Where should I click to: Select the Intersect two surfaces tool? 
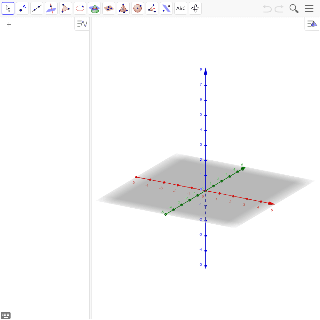coord(94,8)
